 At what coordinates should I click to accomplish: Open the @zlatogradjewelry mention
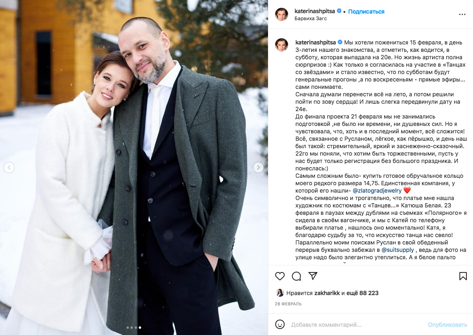coord(377,191)
